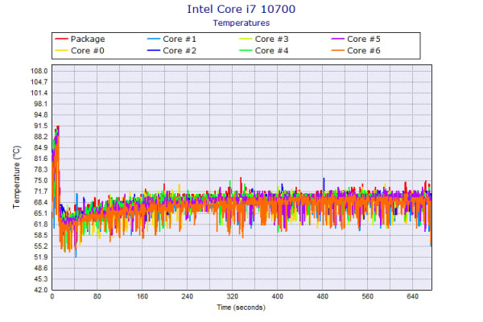The width and height of the screenshot is (483, 322).
Task: Click the 45.3 y-axis value
Action: point(41,279)
